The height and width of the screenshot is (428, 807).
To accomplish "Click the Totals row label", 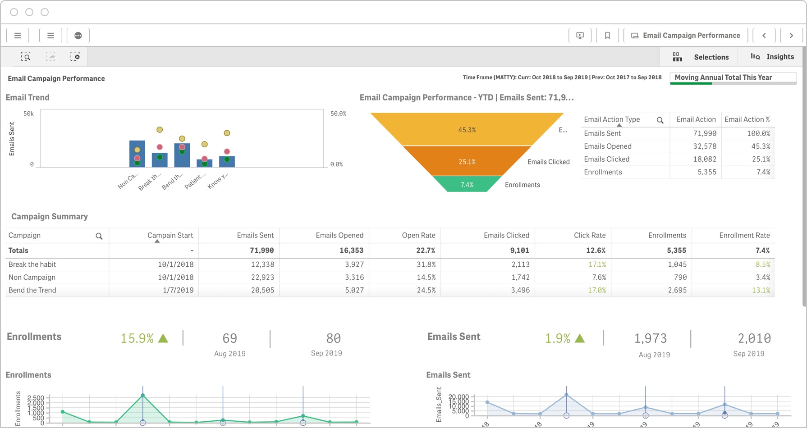I will (x=18, y=250).
